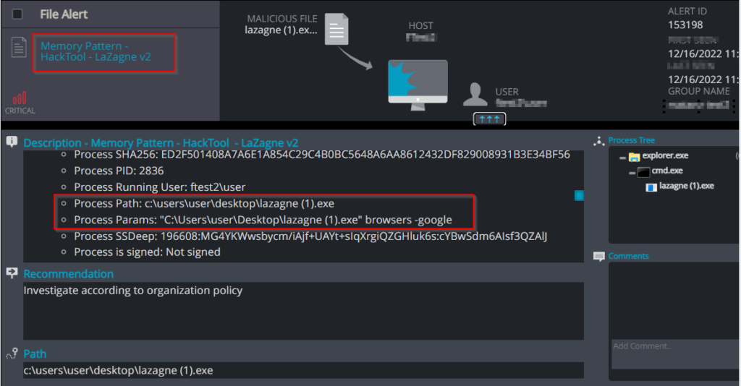Click the Process Params browsers -google line

tap(263, 220)
